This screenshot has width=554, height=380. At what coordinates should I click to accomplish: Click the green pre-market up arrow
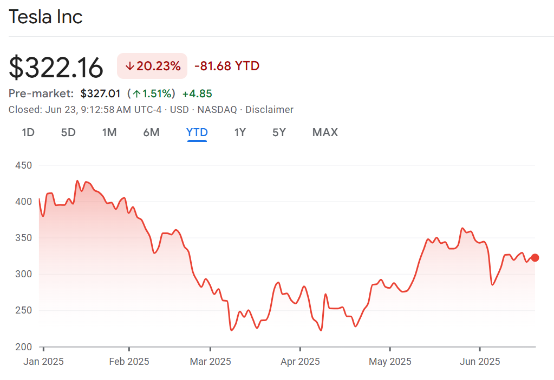(x=137, y=94)
